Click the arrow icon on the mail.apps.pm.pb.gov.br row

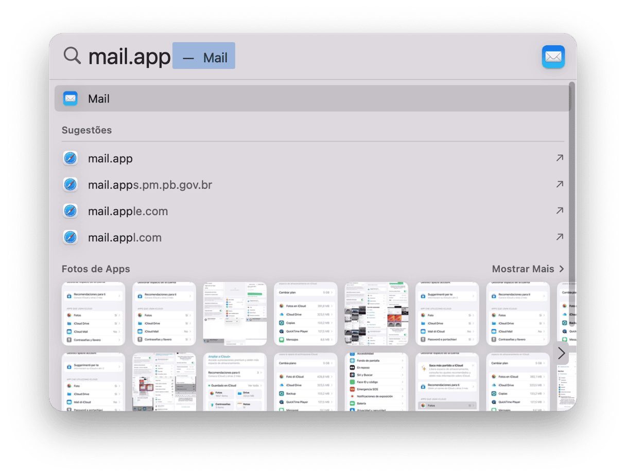[x=560, y=185]
